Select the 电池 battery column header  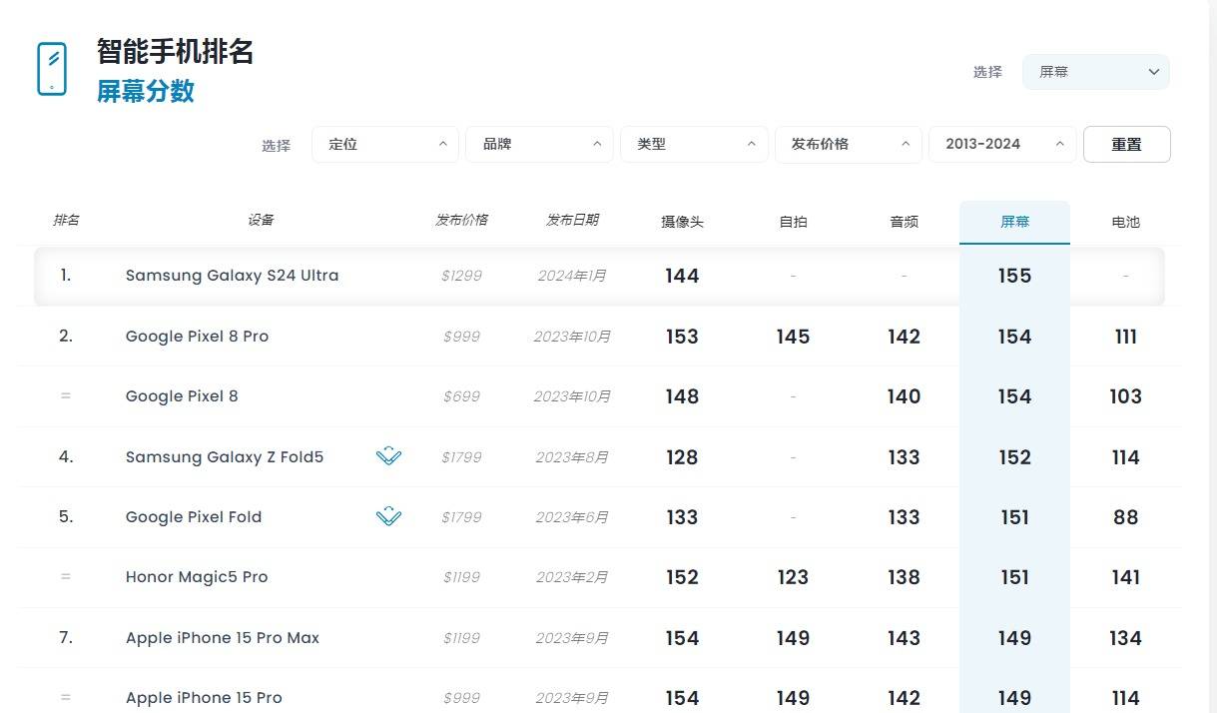pyautogui.click(x=1125, y=222)
